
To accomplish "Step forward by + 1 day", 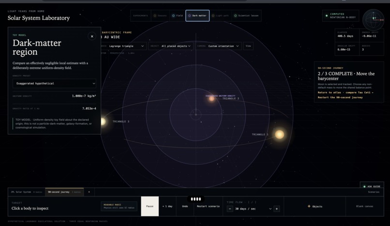I will pyautogui.click(x=167, y=206).
